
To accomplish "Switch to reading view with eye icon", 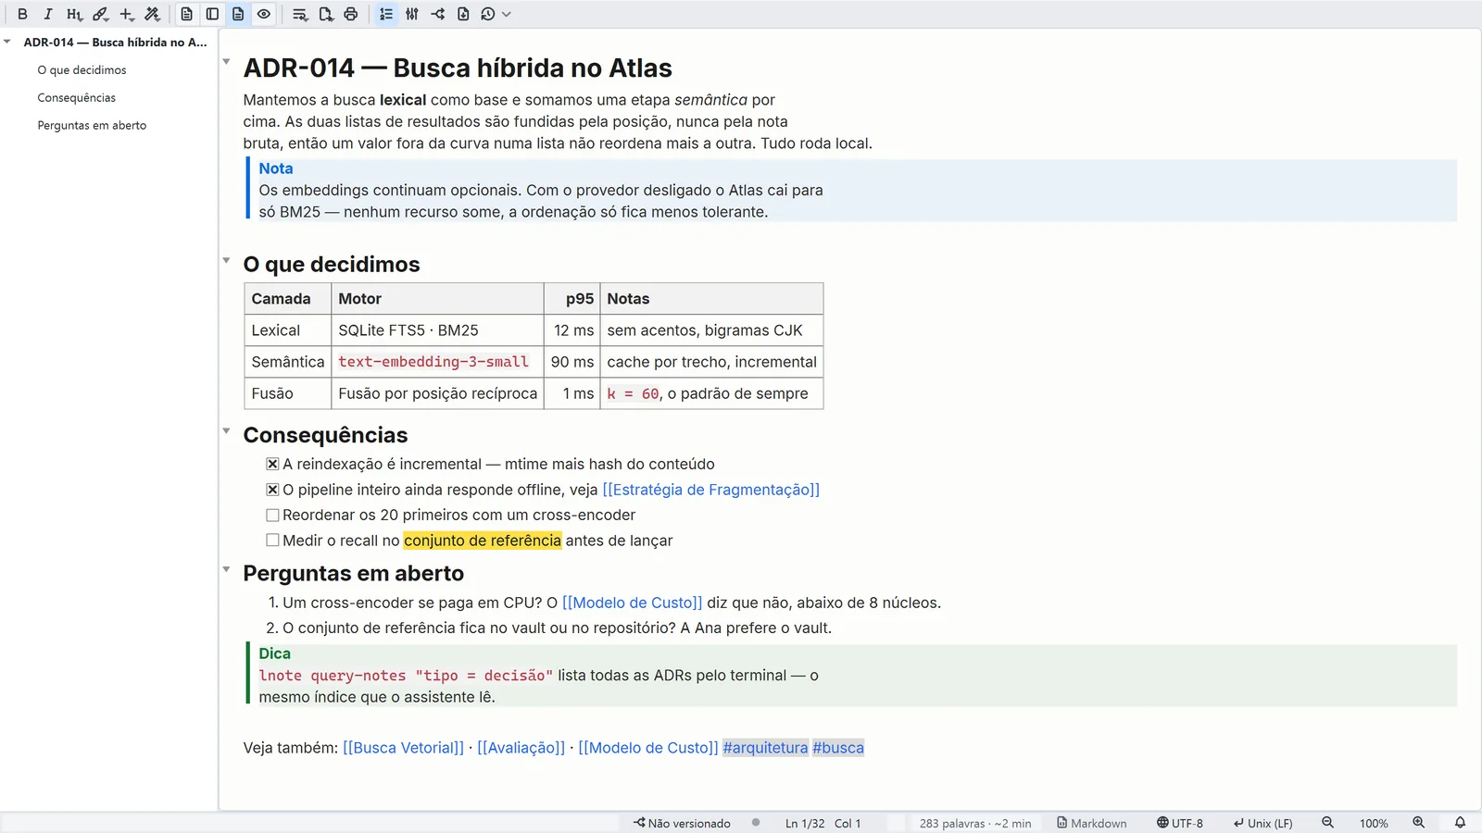I will point(264,14).
